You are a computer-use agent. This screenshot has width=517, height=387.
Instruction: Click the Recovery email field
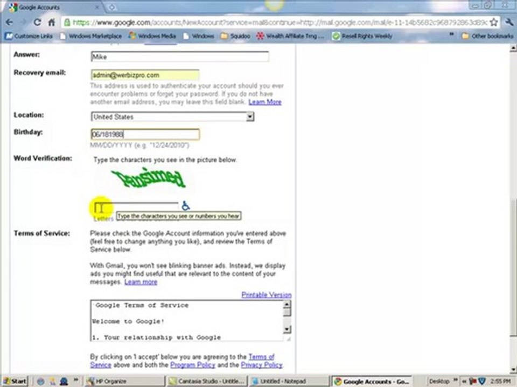tap(145, 75)
